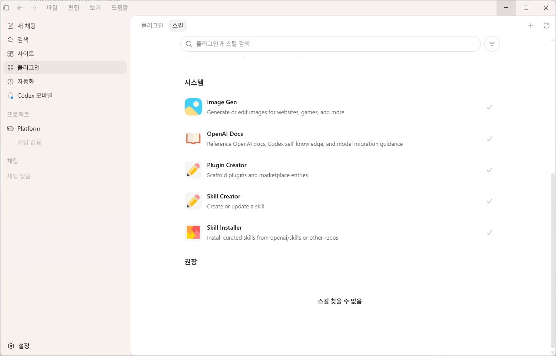Click the 시스템 section heading
Screen dimensions: 556x356
(x=194, y=82)
